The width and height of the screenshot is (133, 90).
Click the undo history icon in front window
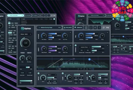coord(91,28)
